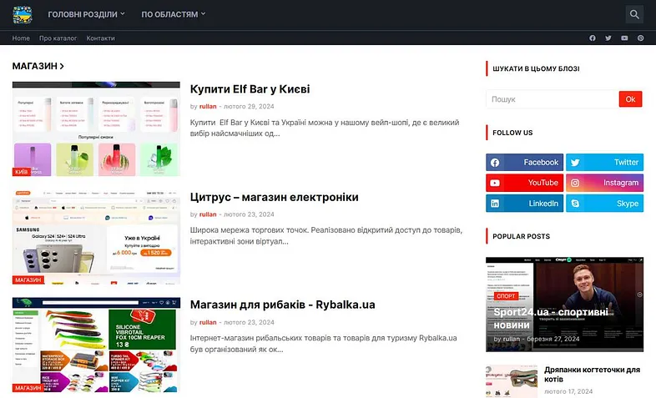Screen dimensions: 656x398
Task: Follow on Twitter button in sidebar
Action: click(604, 162)
